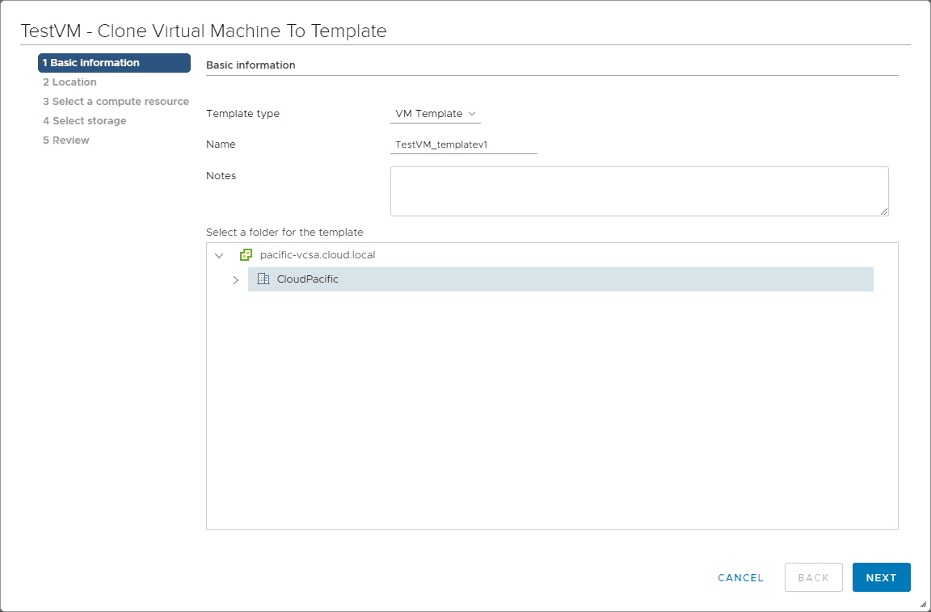Image resolution: width=931 pixels, height=612 pixels.
Task: Click the Back button
Action: click(813, 577)
